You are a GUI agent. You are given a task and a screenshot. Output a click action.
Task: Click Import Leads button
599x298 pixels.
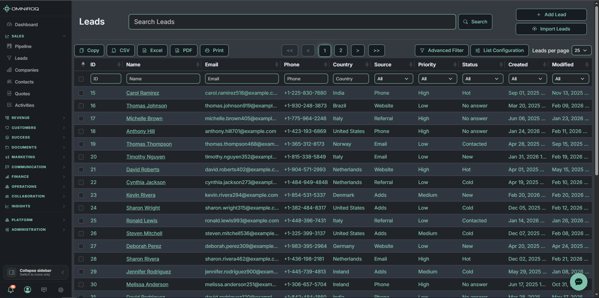[551, 29]
